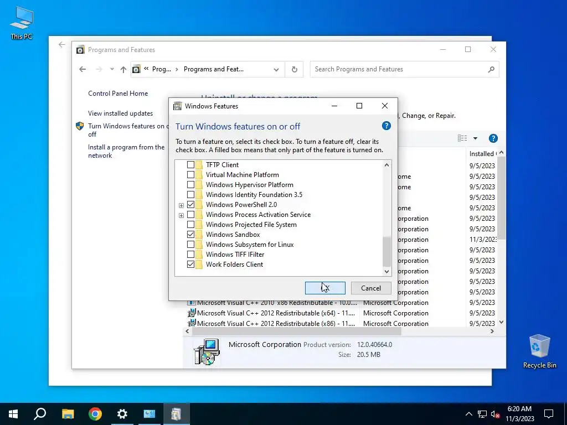Image resolution: width=567 pixels, height=425 pixels.
Task: Click the Control Panel icon in the address bar
Action: click(136, 69)
